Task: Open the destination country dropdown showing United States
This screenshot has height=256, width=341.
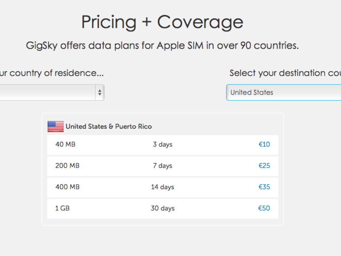Action: (283, 93)
